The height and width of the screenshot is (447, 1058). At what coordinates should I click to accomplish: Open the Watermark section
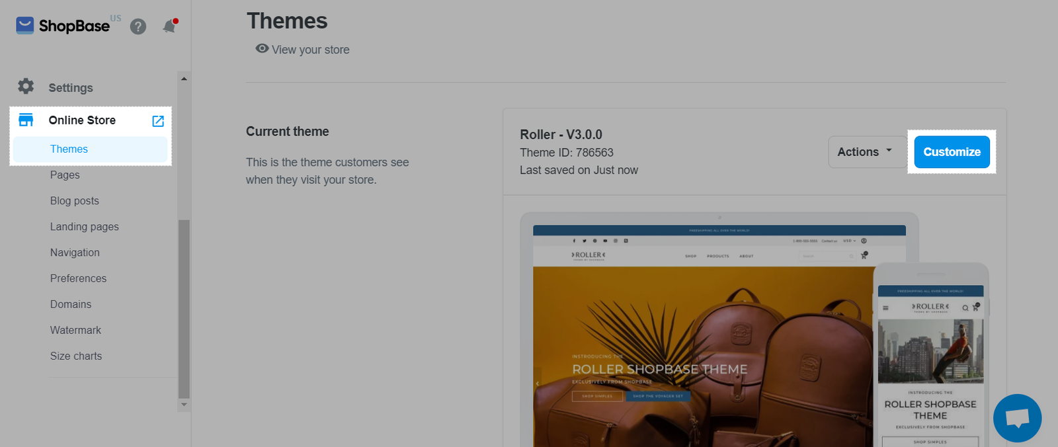[x=75, y=330]
